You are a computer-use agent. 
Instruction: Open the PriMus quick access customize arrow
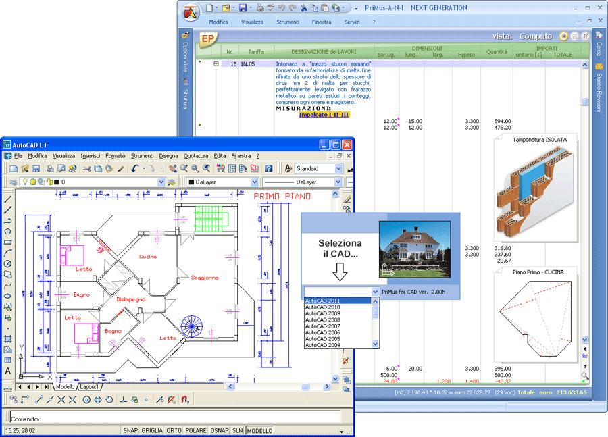coord(356,7)
